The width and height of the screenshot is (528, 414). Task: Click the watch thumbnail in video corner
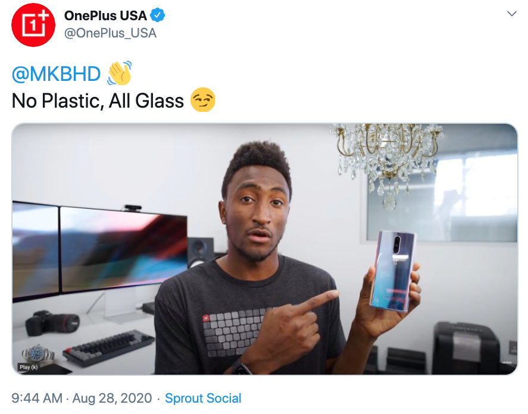(x=38, y=353)
